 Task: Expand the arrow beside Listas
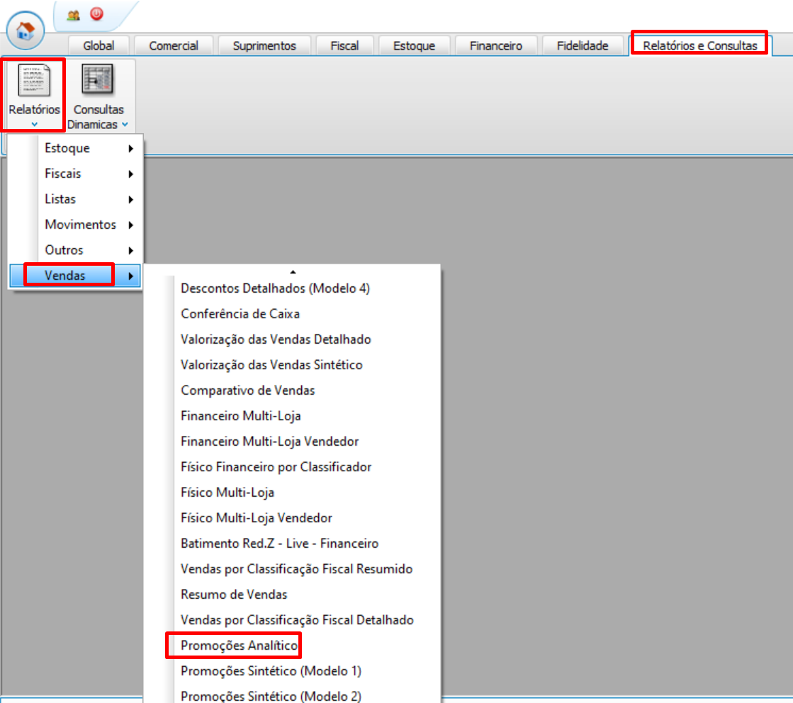pos(131,199)
